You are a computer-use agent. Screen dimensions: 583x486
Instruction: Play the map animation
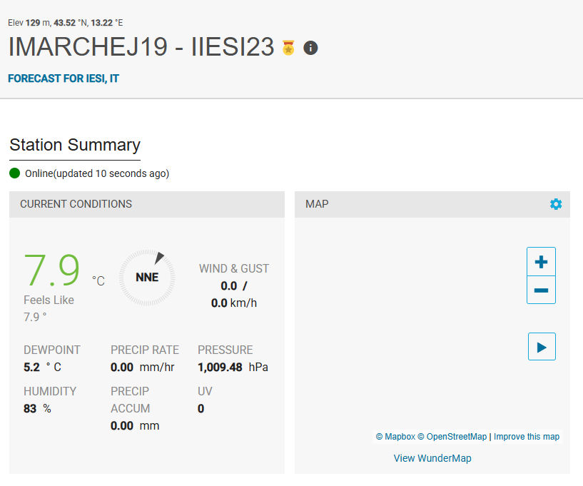pyautogui.click(x=542, y=347)
